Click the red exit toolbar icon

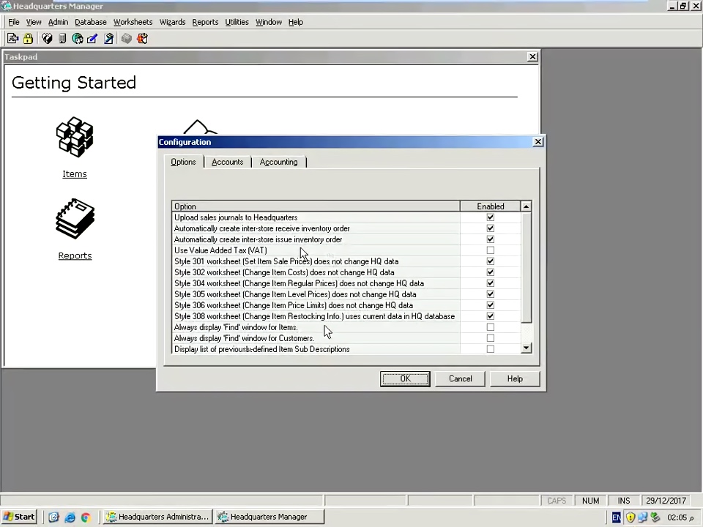(x=142, y=39)
